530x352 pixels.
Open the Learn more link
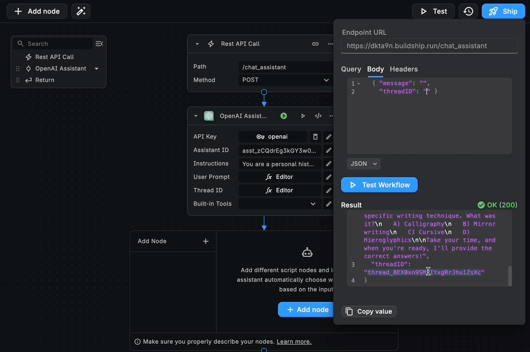(294, 341)
